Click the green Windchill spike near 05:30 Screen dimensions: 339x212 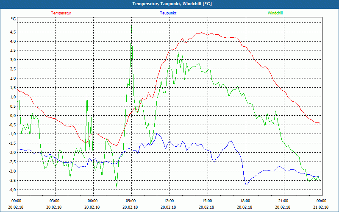point(87,95)
